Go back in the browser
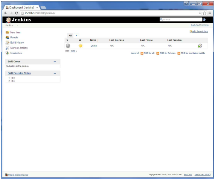Screen dimensions: 215x179 (6, 13)
